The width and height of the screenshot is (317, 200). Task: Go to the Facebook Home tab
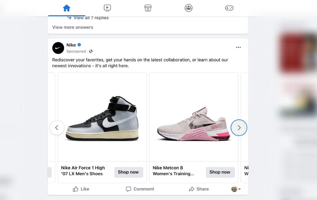(67, 8)
